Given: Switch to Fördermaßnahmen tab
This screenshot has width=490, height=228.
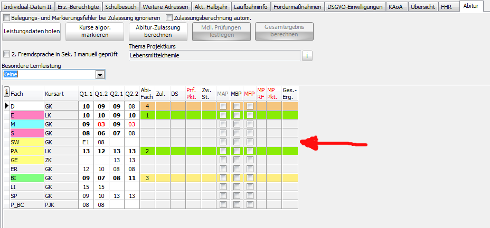Looking at the screenshot, I should [297, 6].
